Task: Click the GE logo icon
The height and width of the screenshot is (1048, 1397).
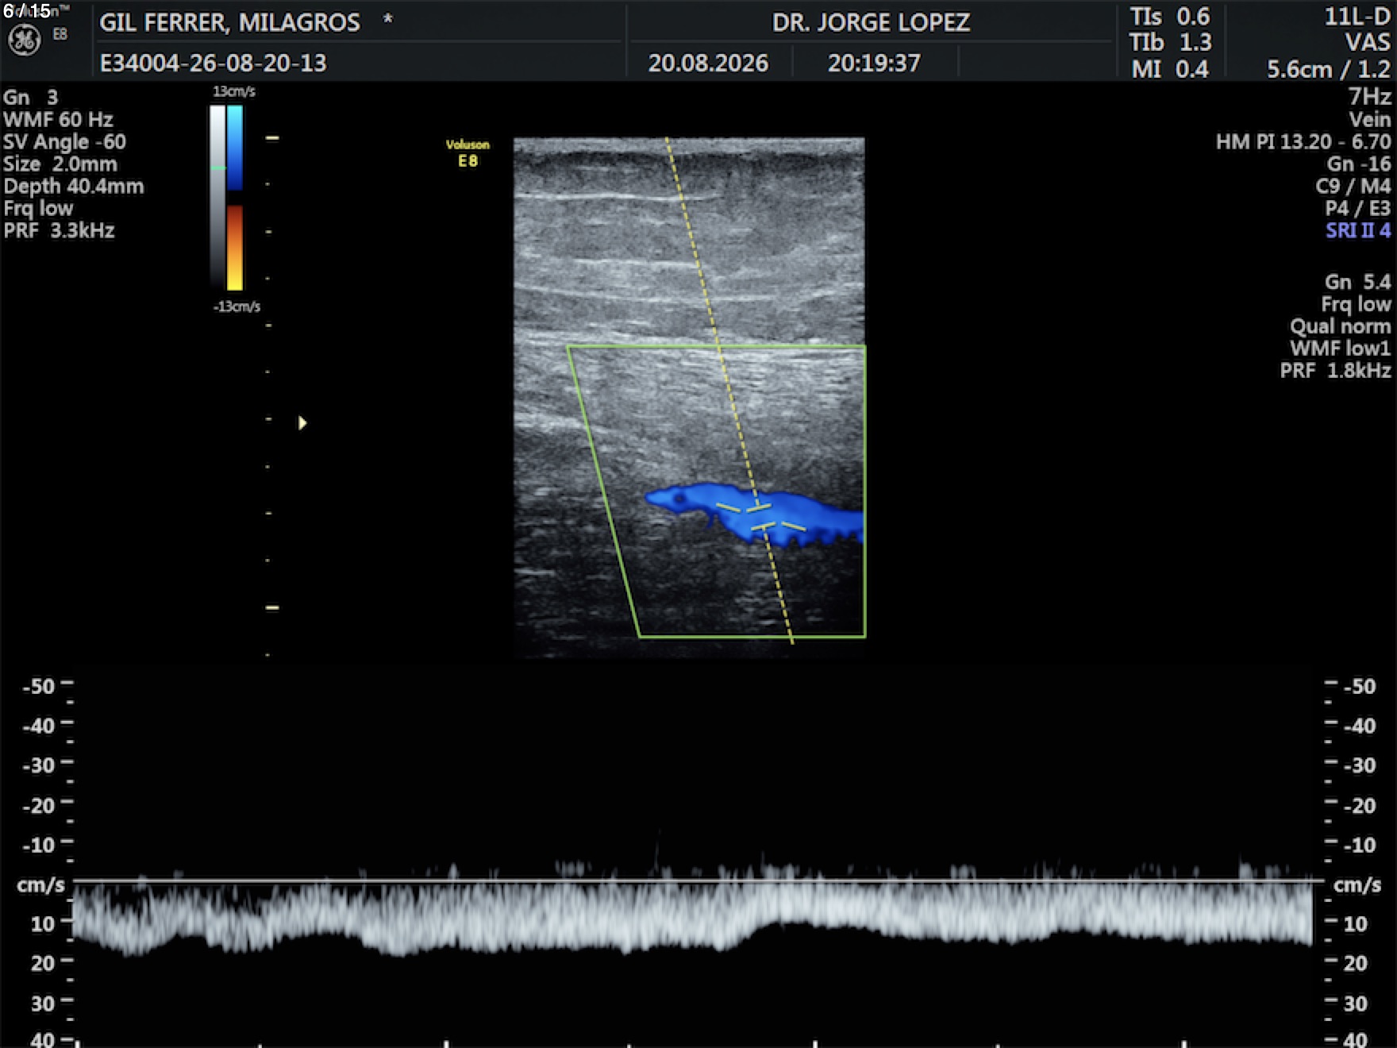Action: (24, 40)
